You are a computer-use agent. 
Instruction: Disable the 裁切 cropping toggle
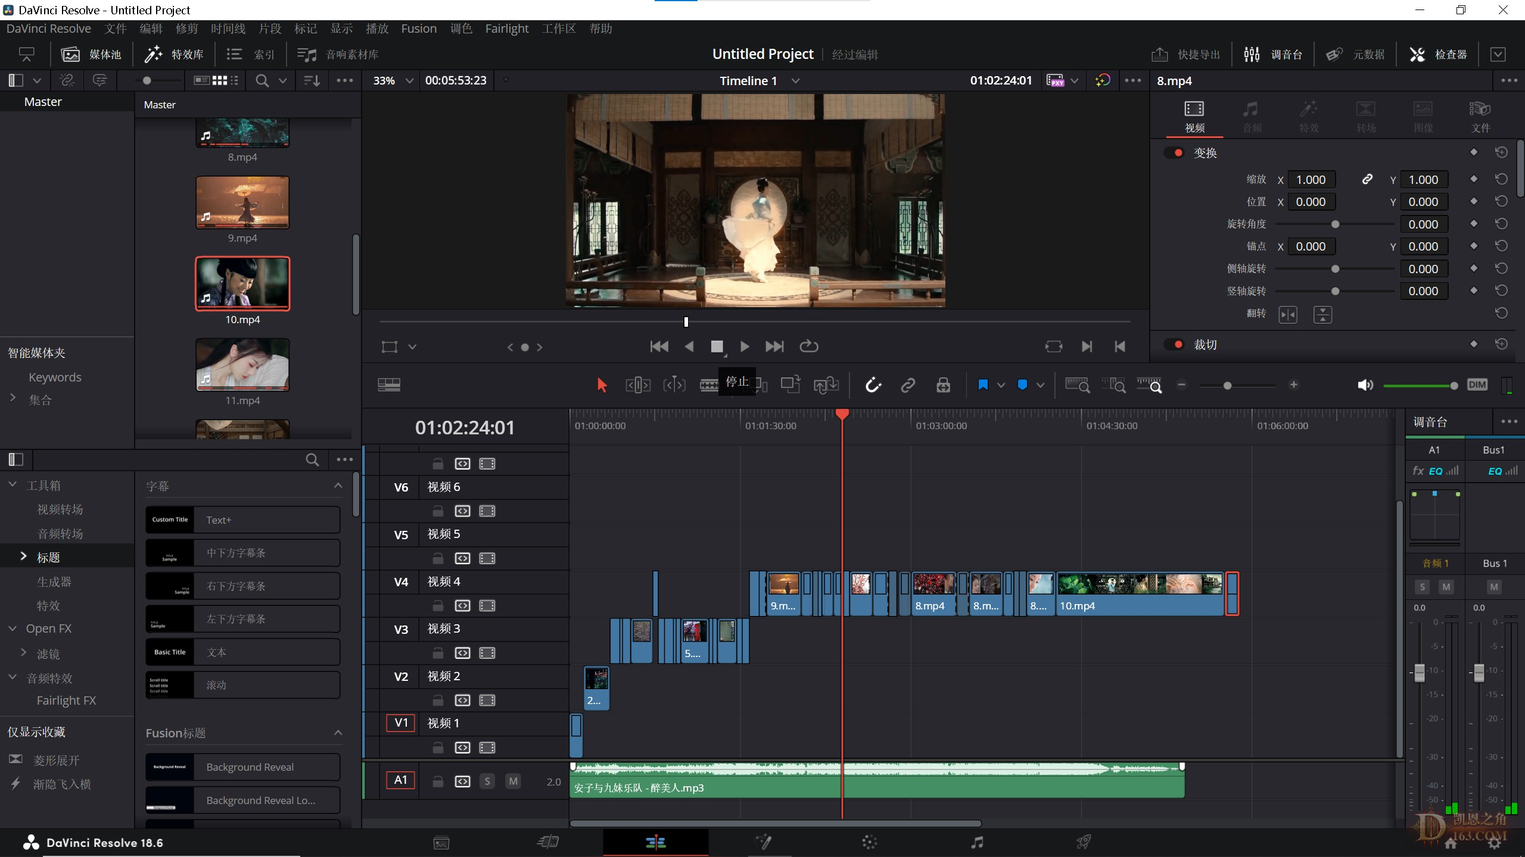1175,344
